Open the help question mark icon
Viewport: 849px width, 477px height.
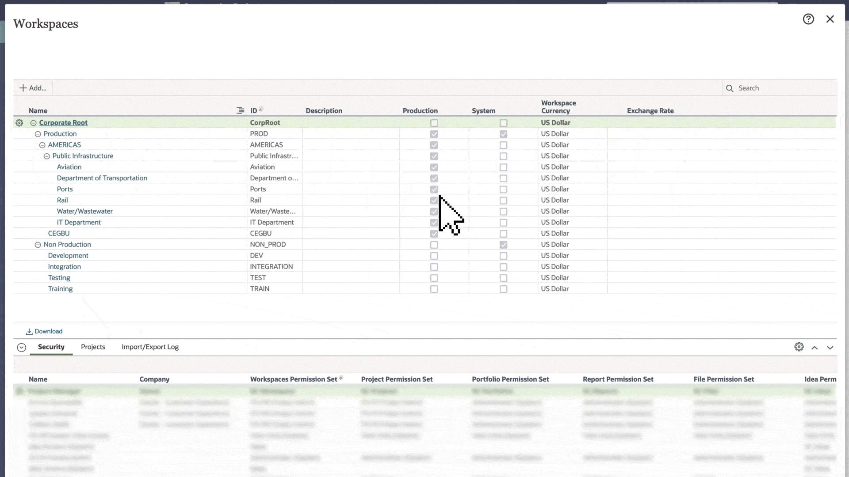tap(808, 19)
